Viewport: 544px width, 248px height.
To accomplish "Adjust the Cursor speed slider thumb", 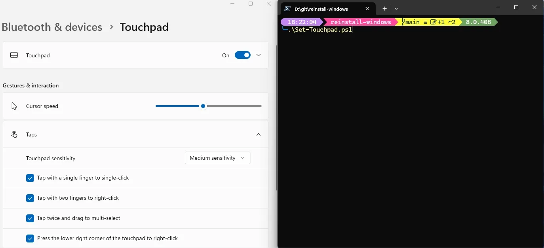I will 203,106.
